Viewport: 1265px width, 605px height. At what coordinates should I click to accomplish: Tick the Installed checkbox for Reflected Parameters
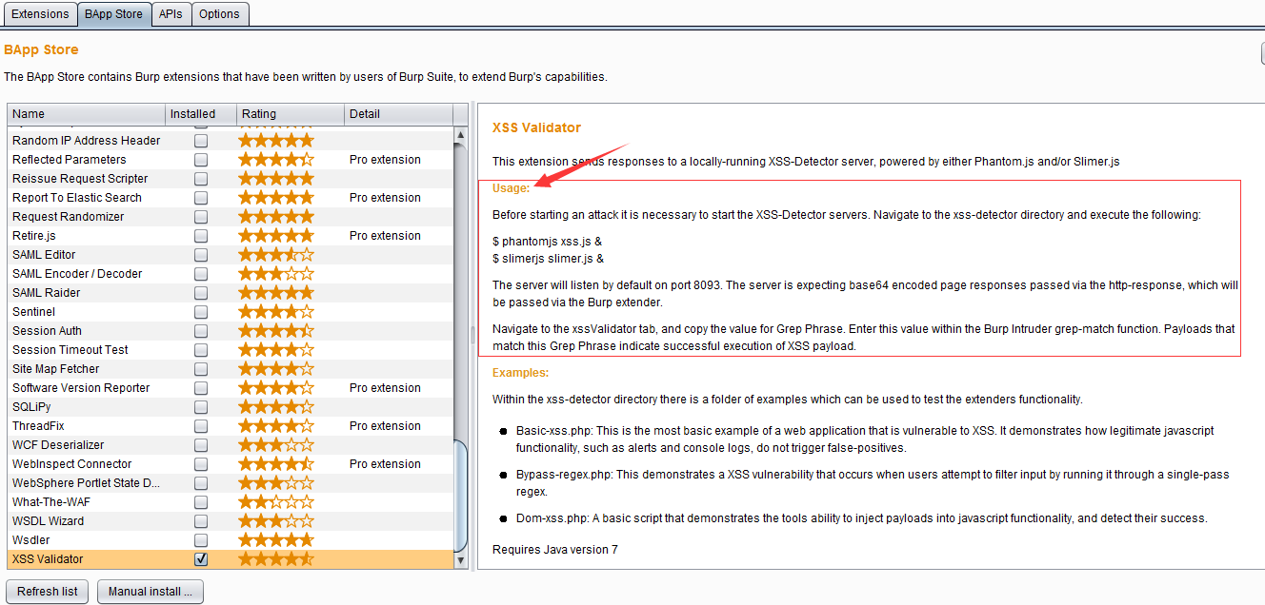(x=201, y=160)
